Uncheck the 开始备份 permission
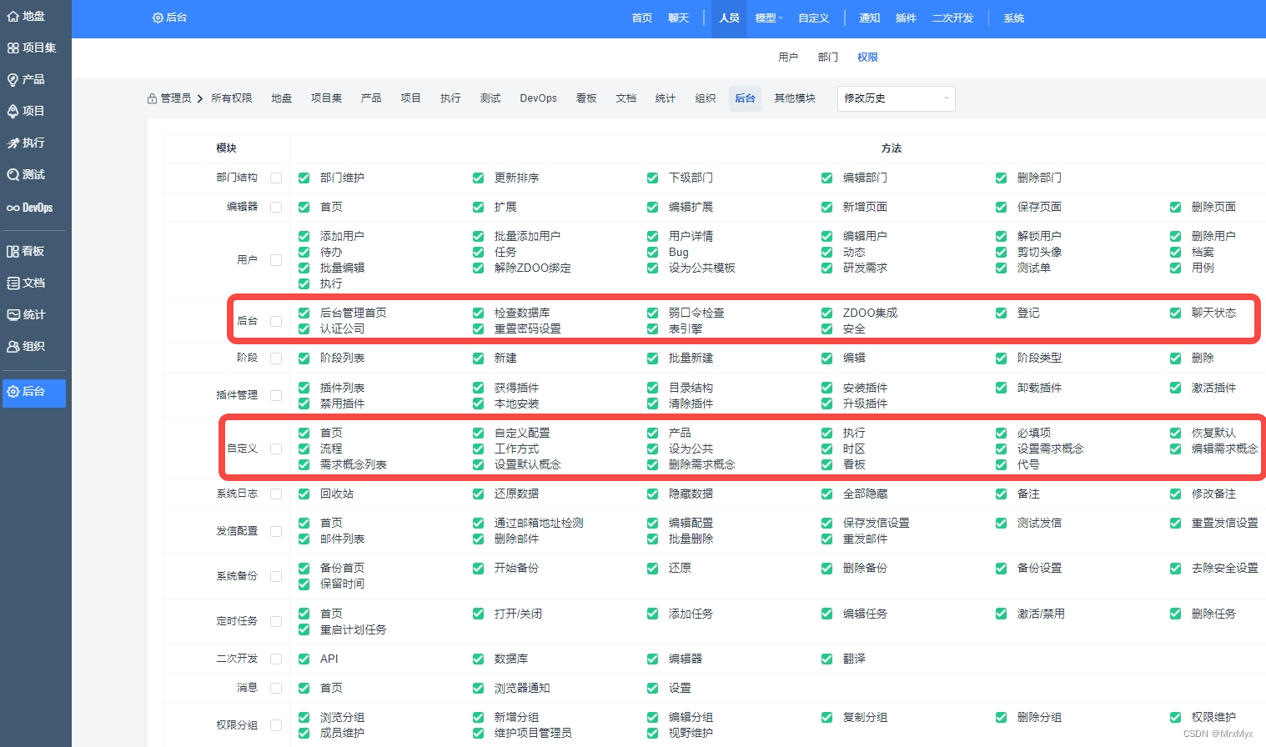 [x=479, y=568]
